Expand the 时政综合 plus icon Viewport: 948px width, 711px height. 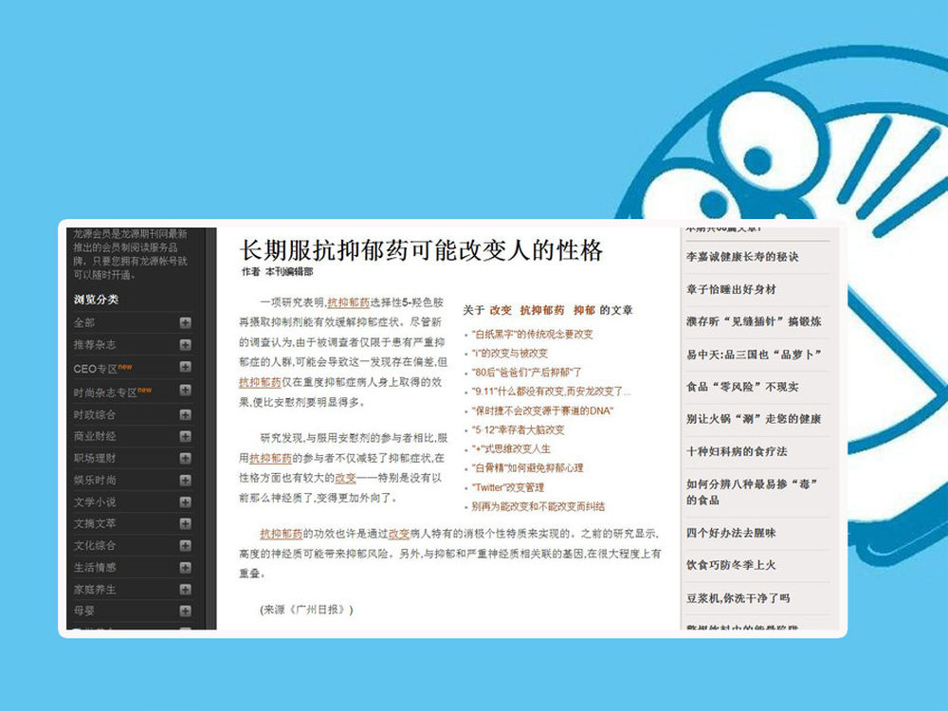point(186,415)
